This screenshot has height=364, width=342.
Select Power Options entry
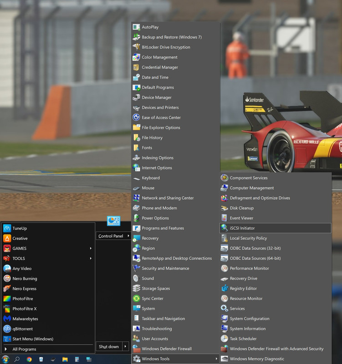(175, 218)
